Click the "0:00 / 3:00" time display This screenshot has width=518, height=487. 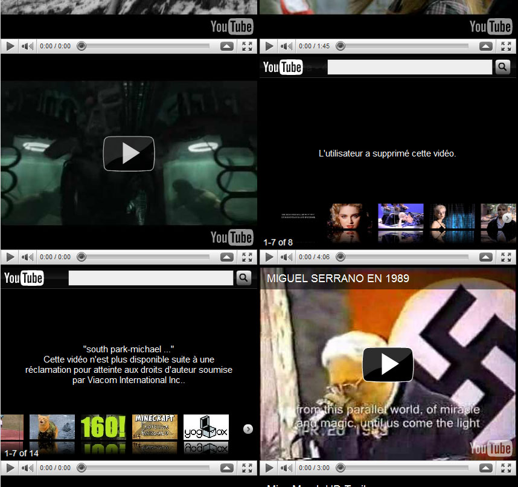314,468
